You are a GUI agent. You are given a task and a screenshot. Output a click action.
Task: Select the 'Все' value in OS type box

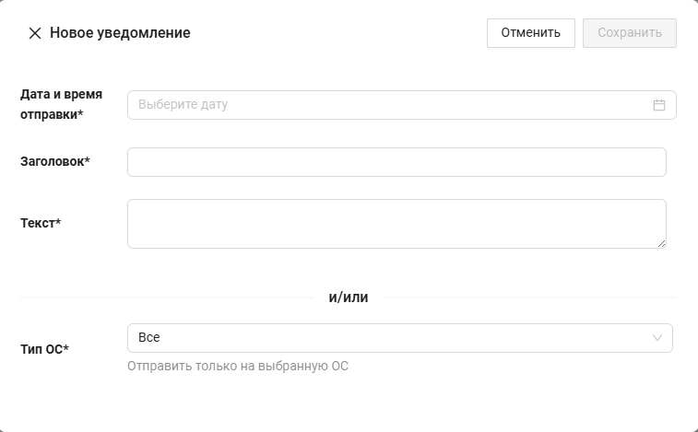[149, 338]
